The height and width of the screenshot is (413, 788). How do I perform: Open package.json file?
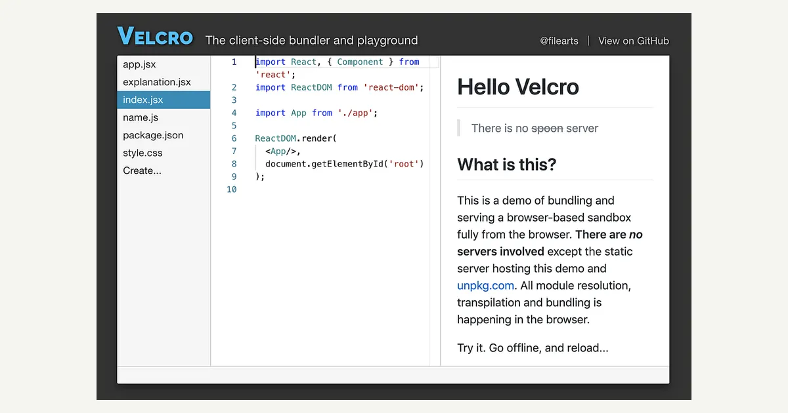pyautogui.click(x=164, y=135)
